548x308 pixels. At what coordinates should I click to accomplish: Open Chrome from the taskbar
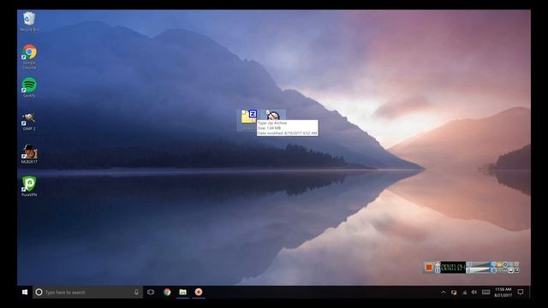pos(167,292)
